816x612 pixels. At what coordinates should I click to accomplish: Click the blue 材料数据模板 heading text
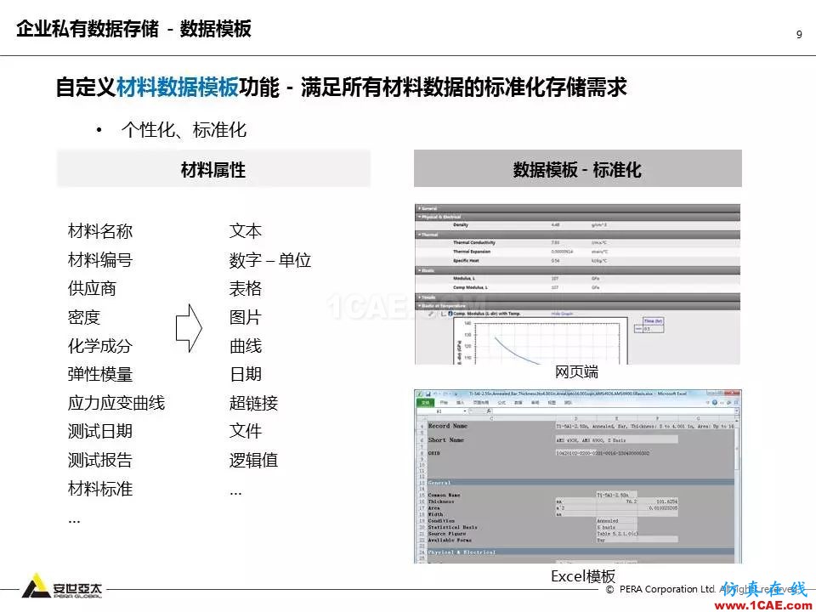pyautogui.click(x=178, y=87)
